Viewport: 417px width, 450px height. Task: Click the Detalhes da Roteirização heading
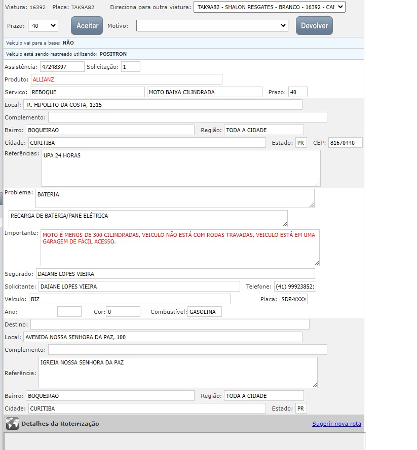click(60, 424)
